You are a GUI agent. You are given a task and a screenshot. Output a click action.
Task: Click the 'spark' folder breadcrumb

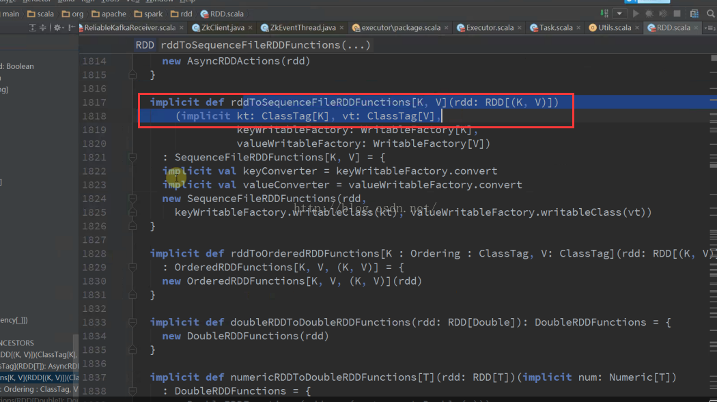click(x=148, y=14)
